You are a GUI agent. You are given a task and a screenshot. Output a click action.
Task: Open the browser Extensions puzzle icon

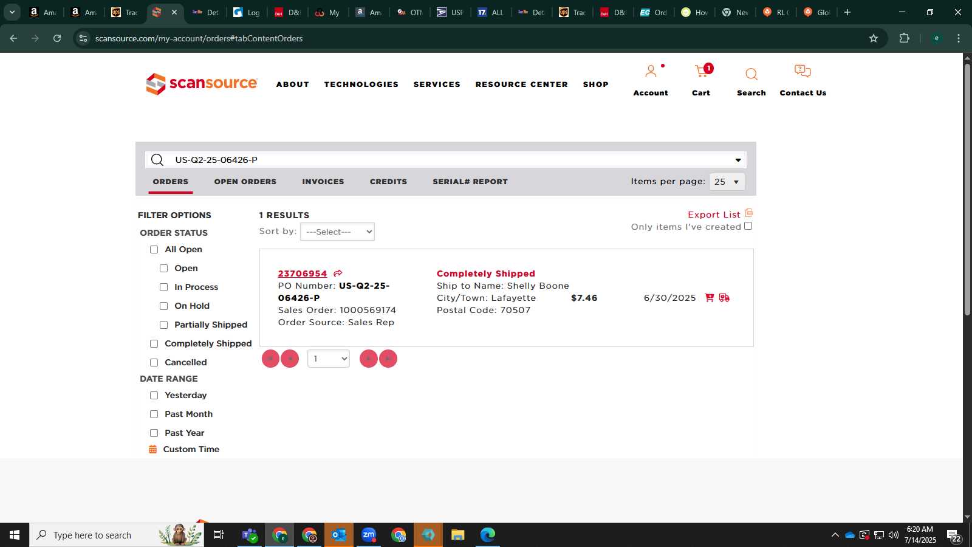pyautogui.click(x=905, y=38)
